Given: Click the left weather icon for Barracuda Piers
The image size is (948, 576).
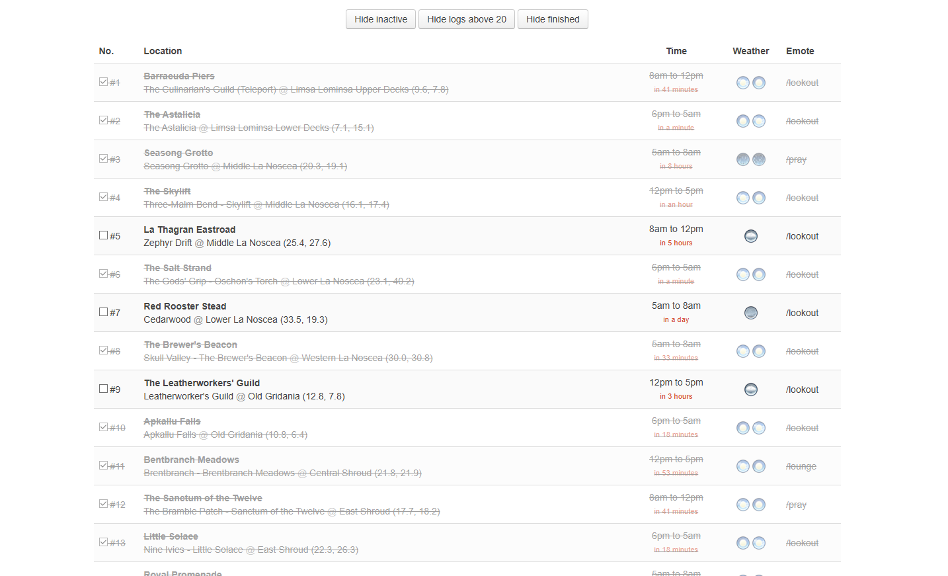Looking at the screenshot, I should [743, 83].
